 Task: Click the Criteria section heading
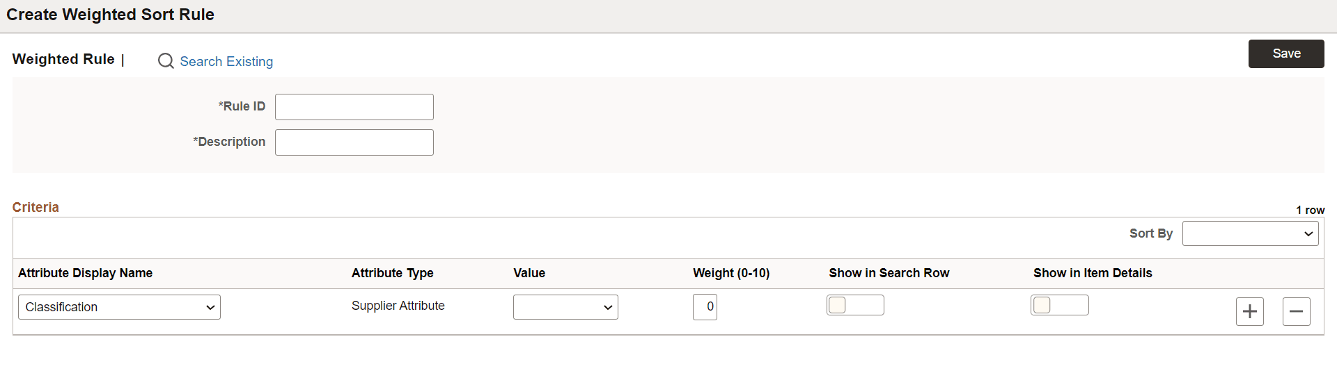36,207
